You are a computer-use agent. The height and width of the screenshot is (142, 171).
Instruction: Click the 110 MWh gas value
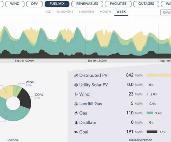135,113
